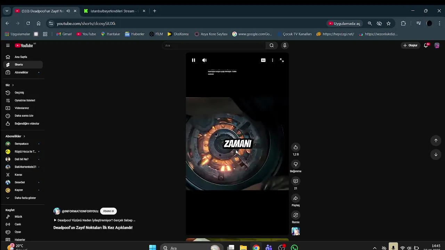Open the @INFORMATIONFORYOUz channel name
Viewport: 445px width, 250px height.
80,211
